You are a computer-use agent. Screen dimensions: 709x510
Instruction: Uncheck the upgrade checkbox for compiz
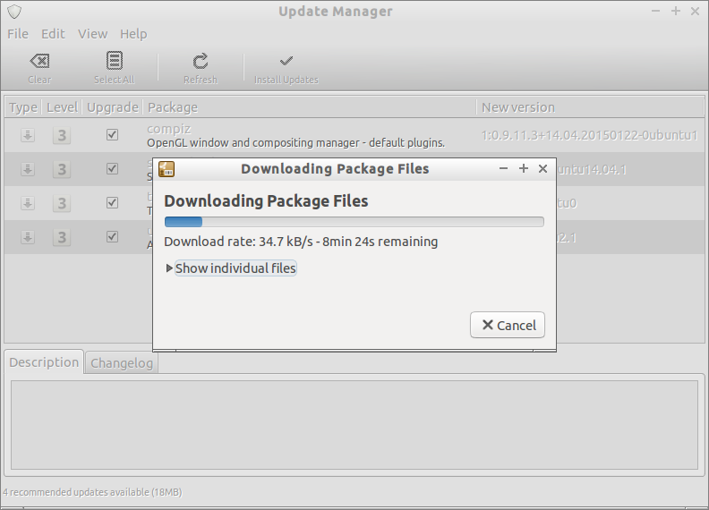(112, 135)
